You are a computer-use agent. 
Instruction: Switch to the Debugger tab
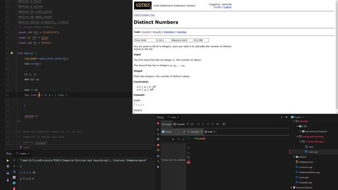(x=166, y=125)
